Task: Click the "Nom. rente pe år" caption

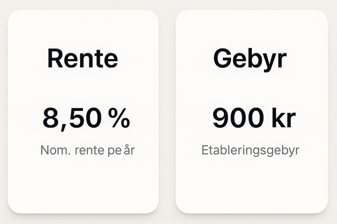Action: point(88,150)
